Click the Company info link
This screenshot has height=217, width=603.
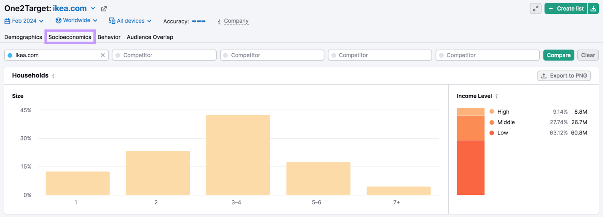point(236,21)
